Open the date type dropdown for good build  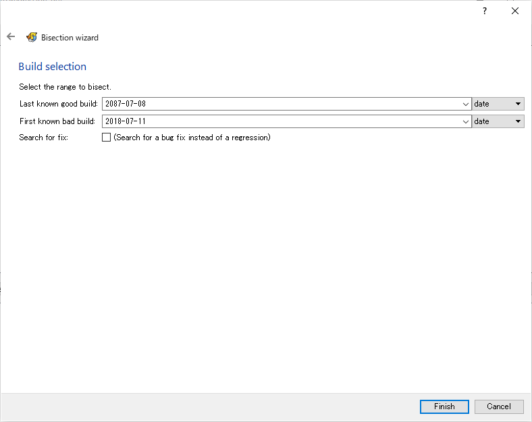[498, 104]
